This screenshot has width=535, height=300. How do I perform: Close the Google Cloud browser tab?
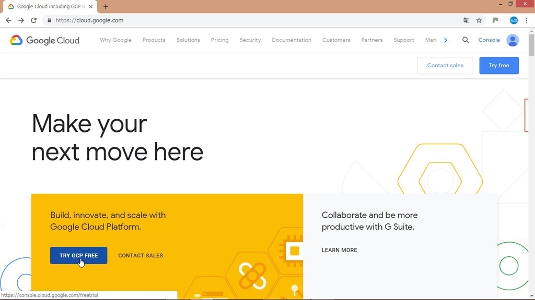click(x=91, y=6)
